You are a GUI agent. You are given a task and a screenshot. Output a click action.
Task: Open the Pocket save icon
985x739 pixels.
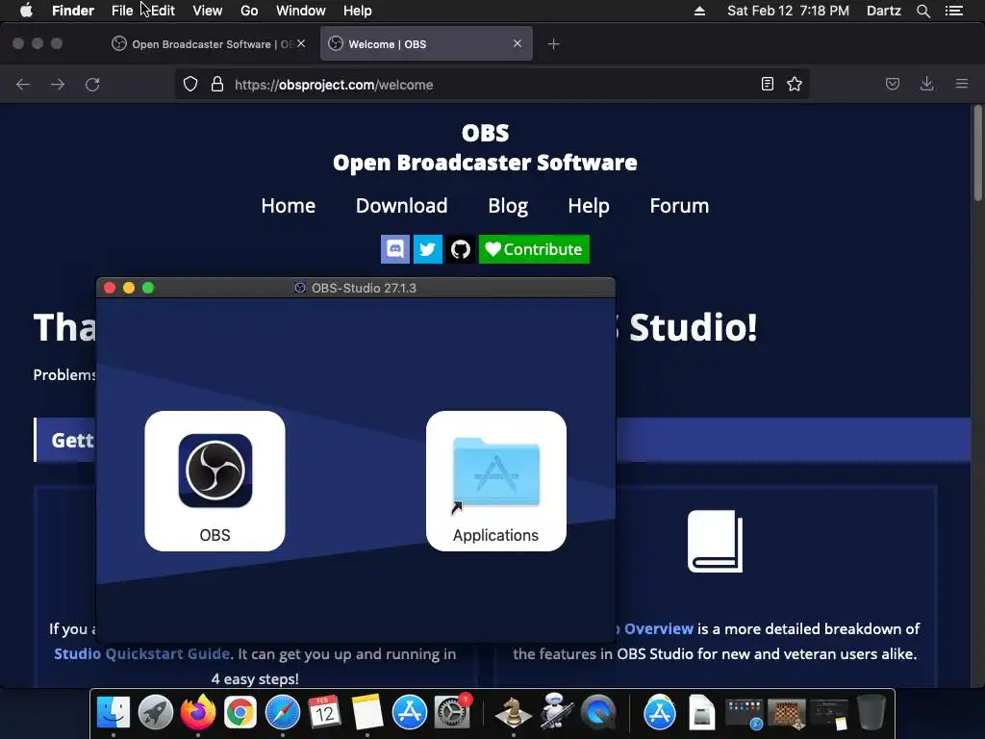point(893,84)
